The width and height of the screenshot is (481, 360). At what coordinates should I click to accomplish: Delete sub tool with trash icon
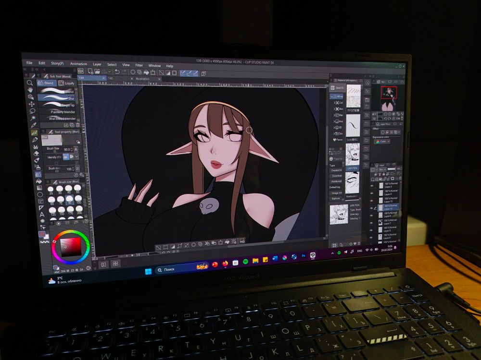coord(77,125)
